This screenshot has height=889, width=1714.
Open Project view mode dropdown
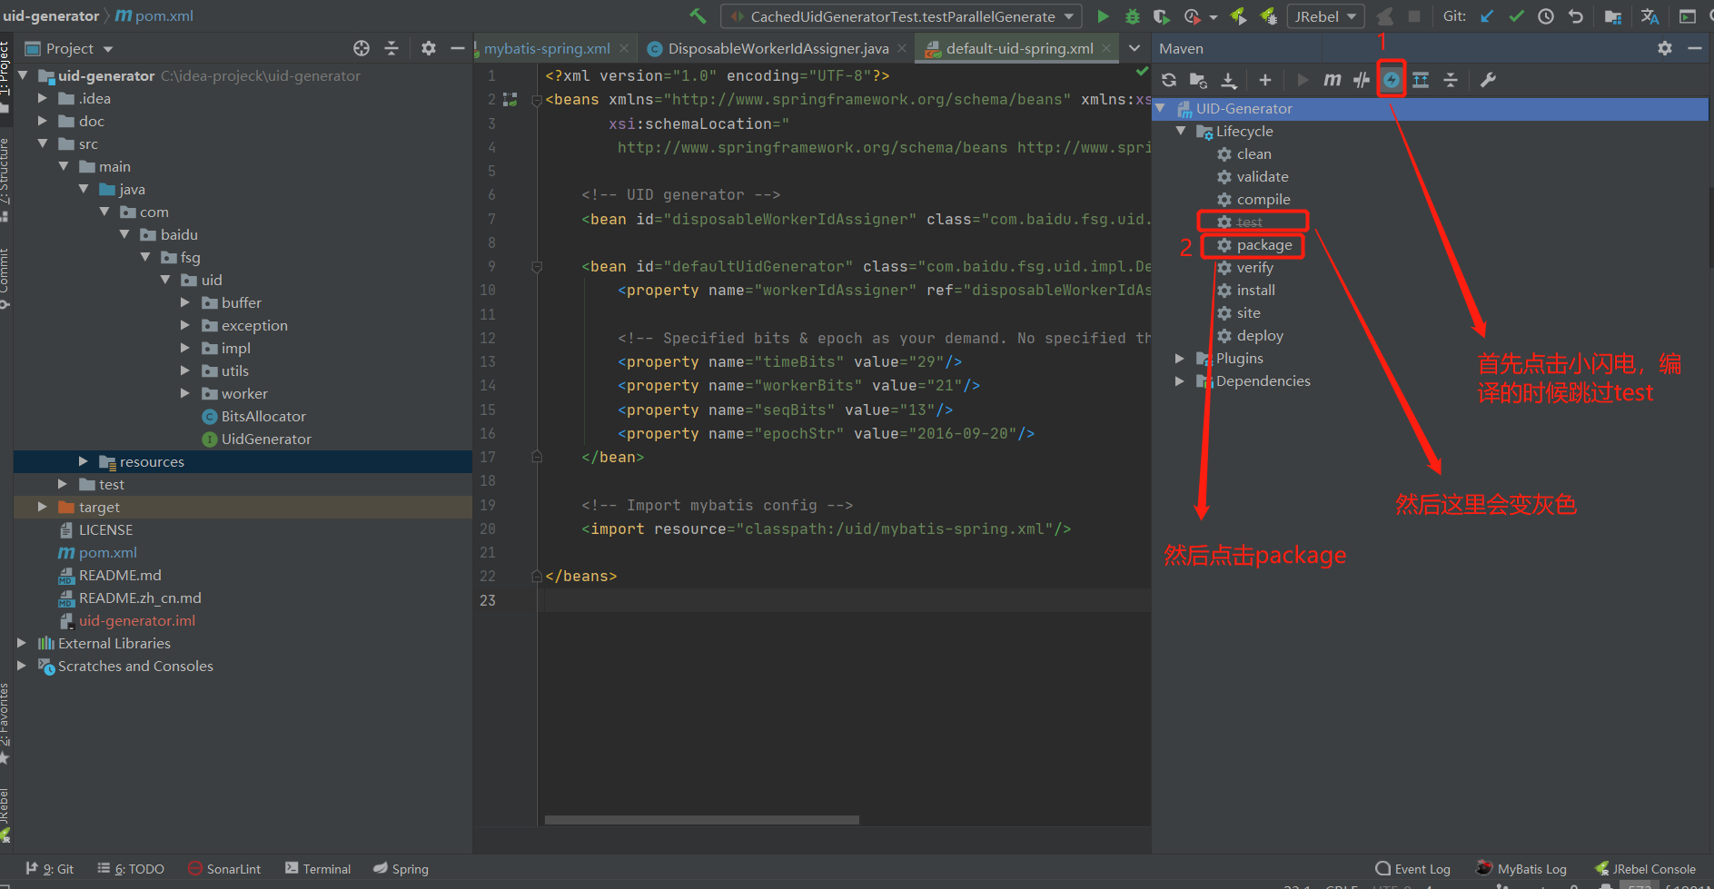pyautogui.click(x=108, y=49)
